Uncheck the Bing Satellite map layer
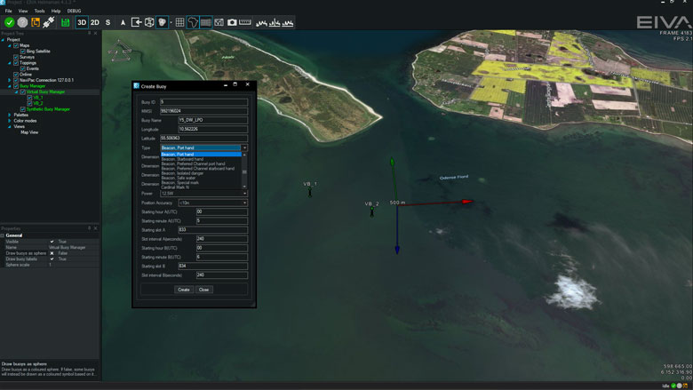The height and width of the screenshot is (390, 693). click(23, 52)
